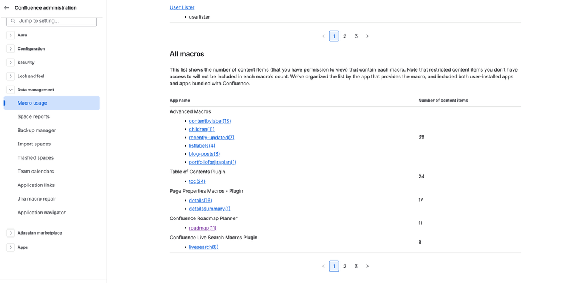Screen dimensions: 569x283
Task: Open portfolioforjiraplan(1) macro link
Action: [x=212, y=162]
